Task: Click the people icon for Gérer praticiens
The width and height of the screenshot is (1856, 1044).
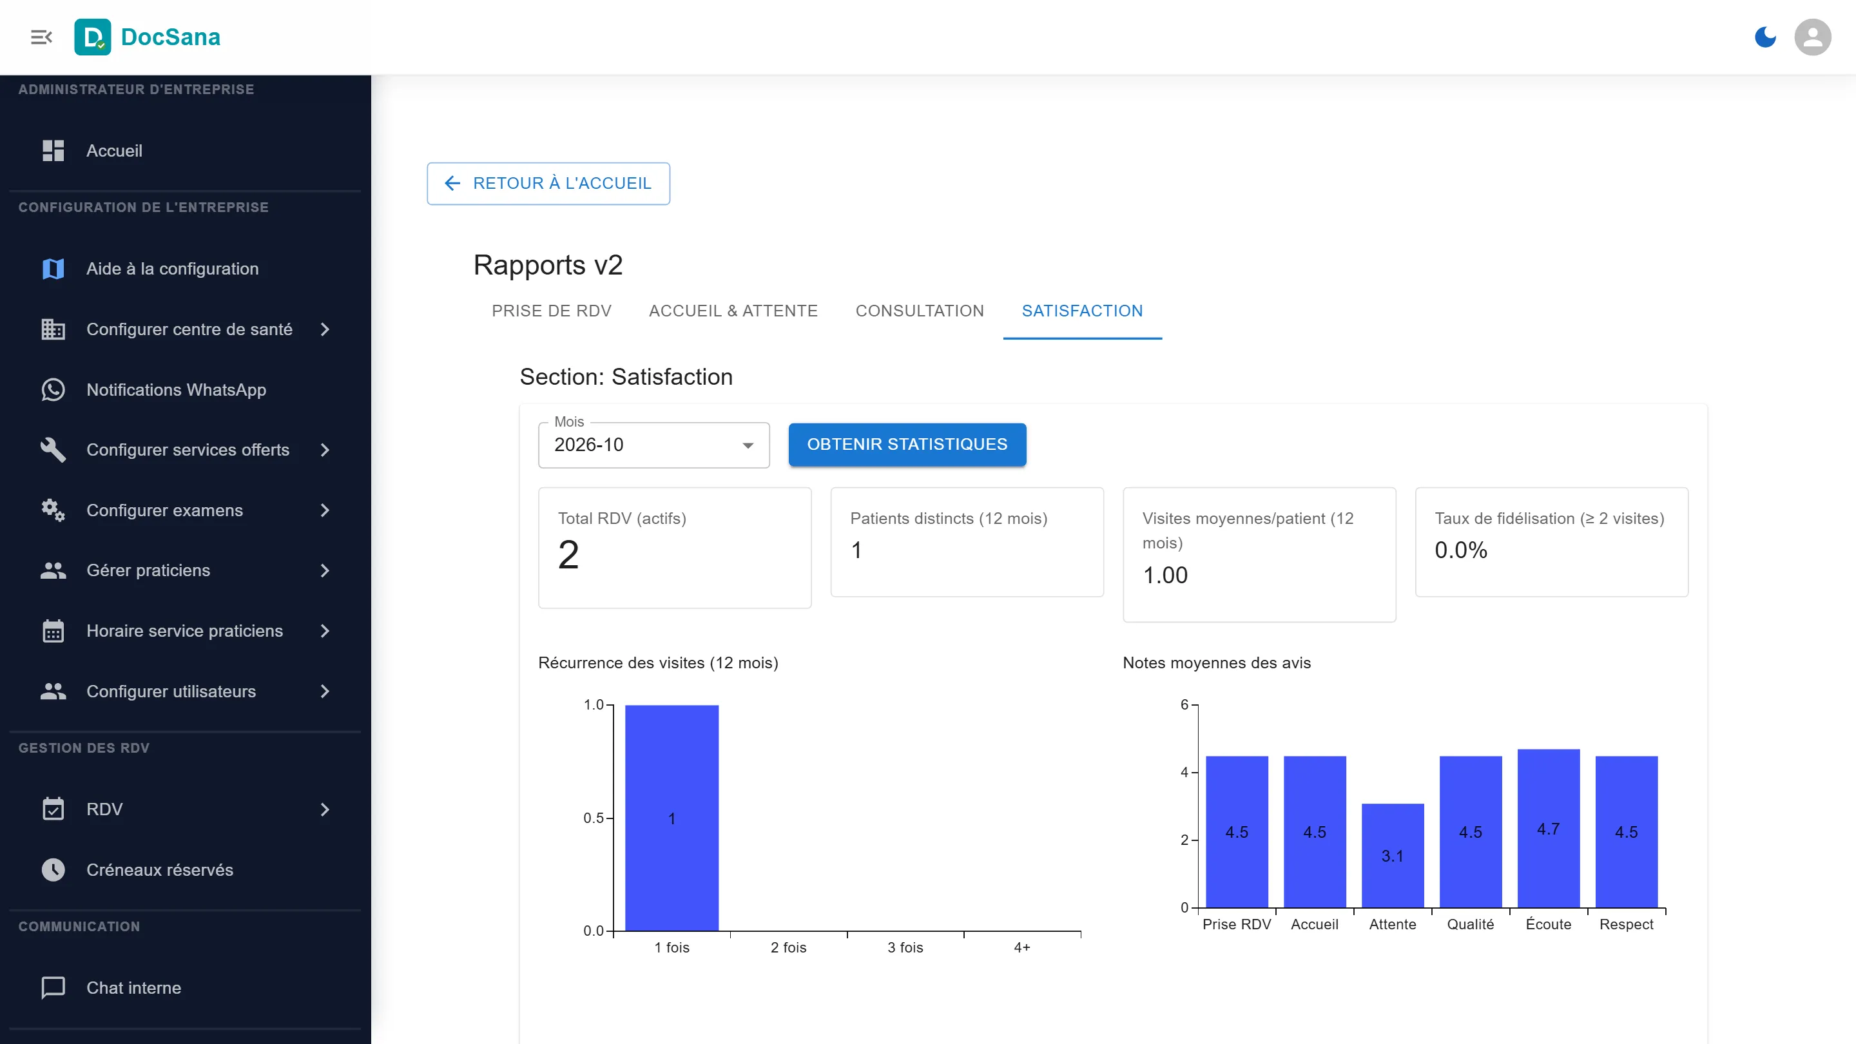Action: pyautogui.click(x=53, y=570)
